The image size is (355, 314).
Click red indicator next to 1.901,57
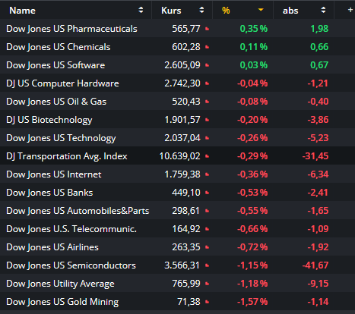point(207,120)
